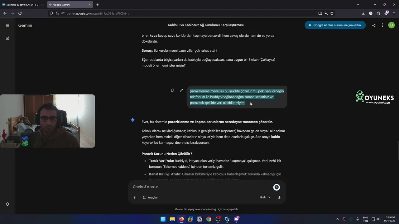Add a file with the plus icon
The height and width of the screenshot is (224, 399).
pos(135,198)
